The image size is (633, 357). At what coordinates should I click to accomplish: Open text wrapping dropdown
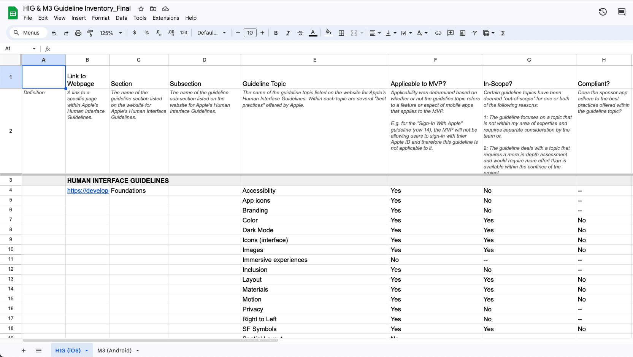[406, 33]
